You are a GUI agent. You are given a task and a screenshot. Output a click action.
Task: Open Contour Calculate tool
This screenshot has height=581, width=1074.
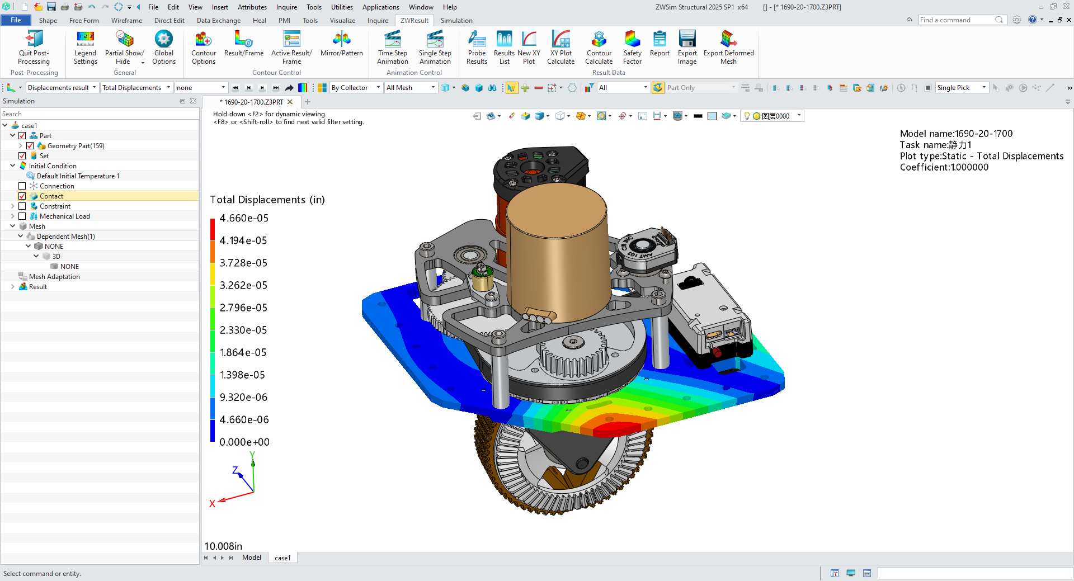click(599, 48)
